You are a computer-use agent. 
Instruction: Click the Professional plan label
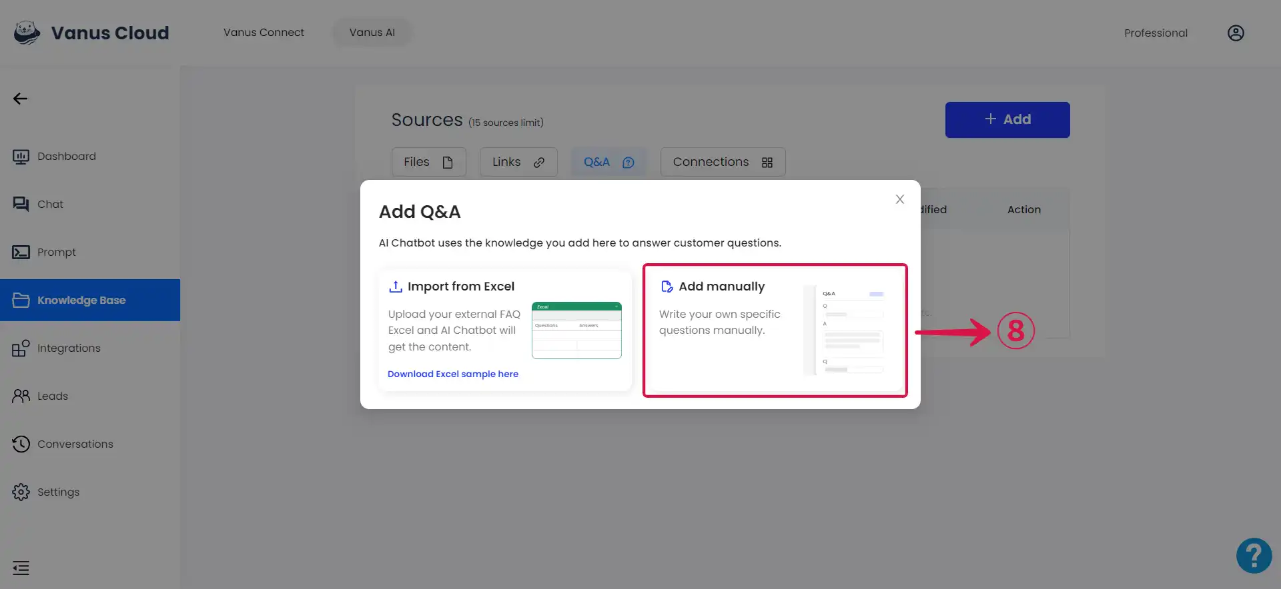pos(1156,33)
